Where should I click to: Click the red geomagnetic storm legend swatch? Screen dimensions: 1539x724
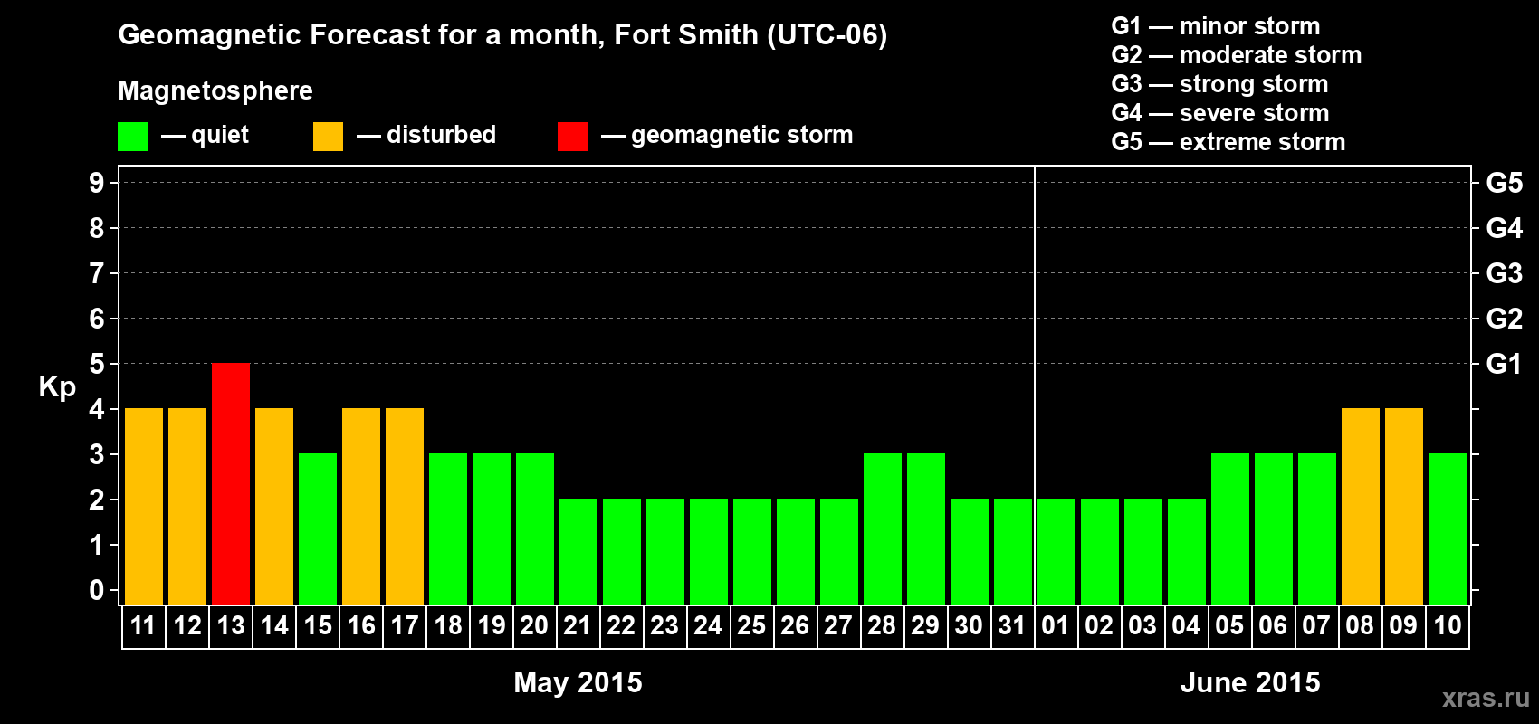pyautogui.click(x=572, y=137)
